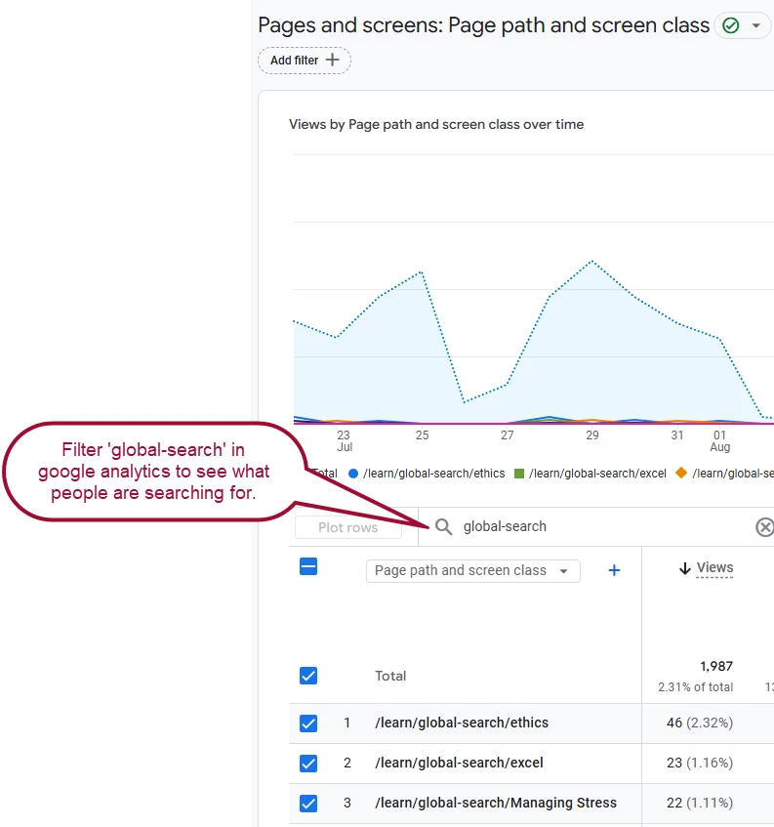Click the down arrow sort icon by Views
Image resolution: width=774 pixels, height=827 pixels.
coord(685,568)
